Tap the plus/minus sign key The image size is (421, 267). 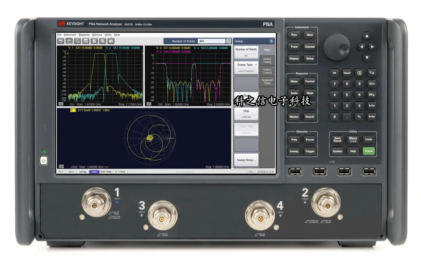tap(359, 117)
